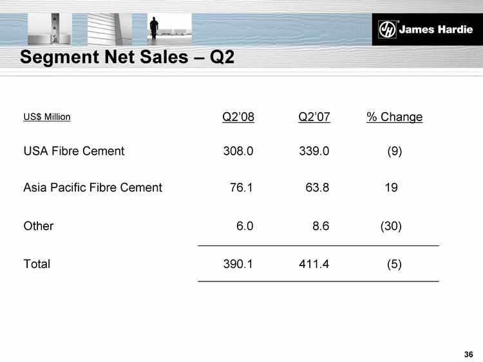Select the Total row label
This screenshot has width=483, height=362.
(37, 263)
